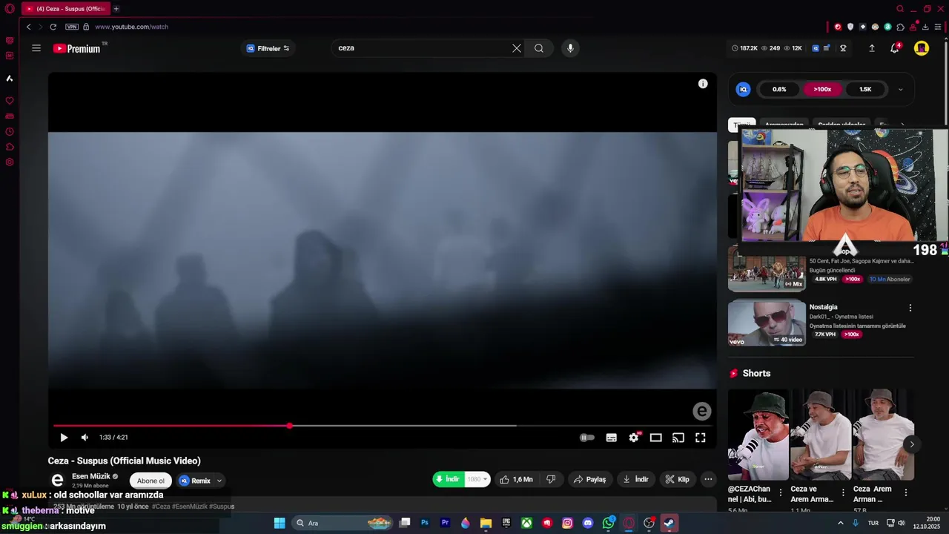Open options for Ceza ve Arem Short
Viewport: 949px width, 534px height.
click(x=843, y=492)
